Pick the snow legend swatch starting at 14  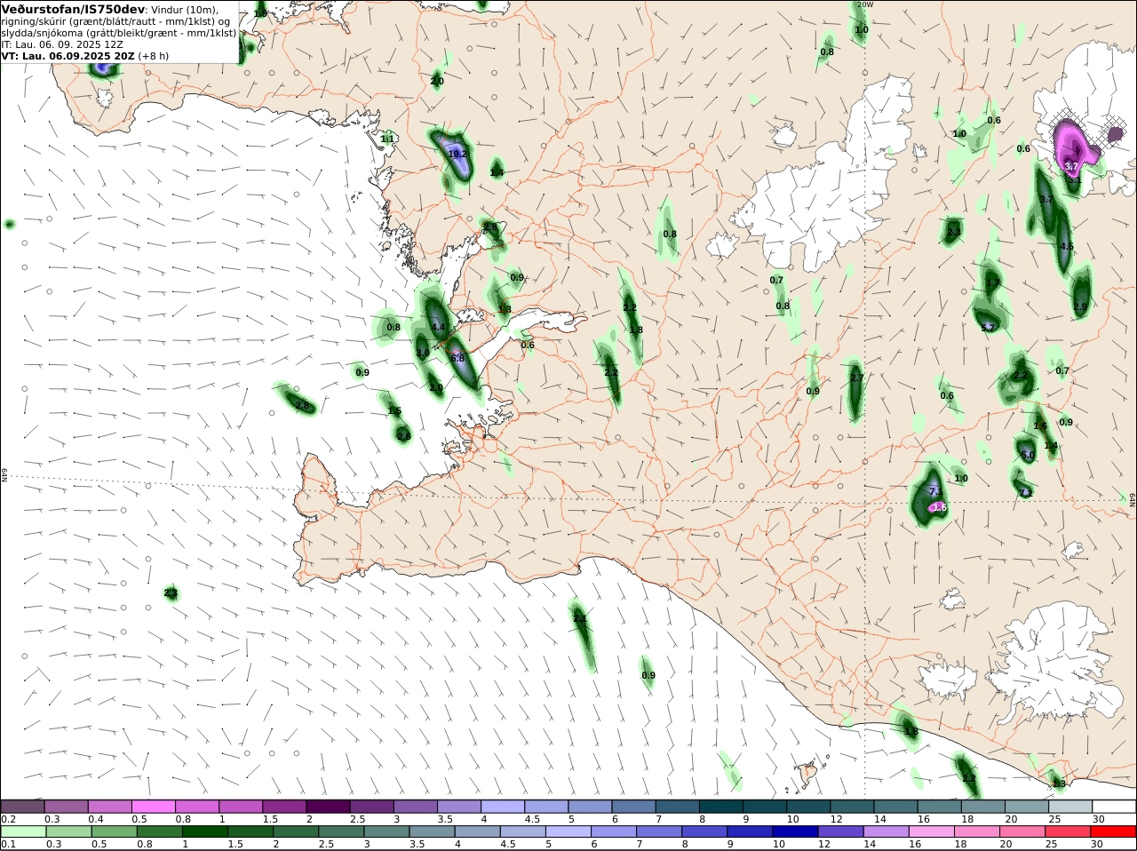[x=896, y=807]
